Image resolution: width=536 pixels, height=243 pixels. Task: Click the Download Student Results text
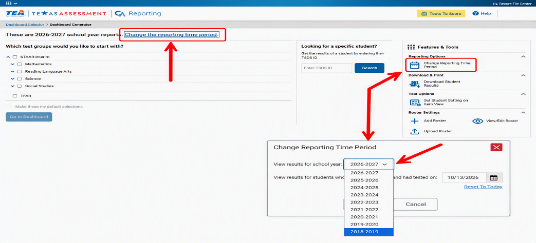point(442,84)
